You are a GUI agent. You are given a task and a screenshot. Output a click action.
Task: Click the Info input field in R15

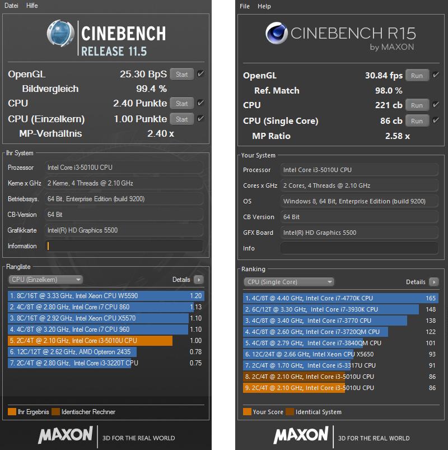[360, 248]
